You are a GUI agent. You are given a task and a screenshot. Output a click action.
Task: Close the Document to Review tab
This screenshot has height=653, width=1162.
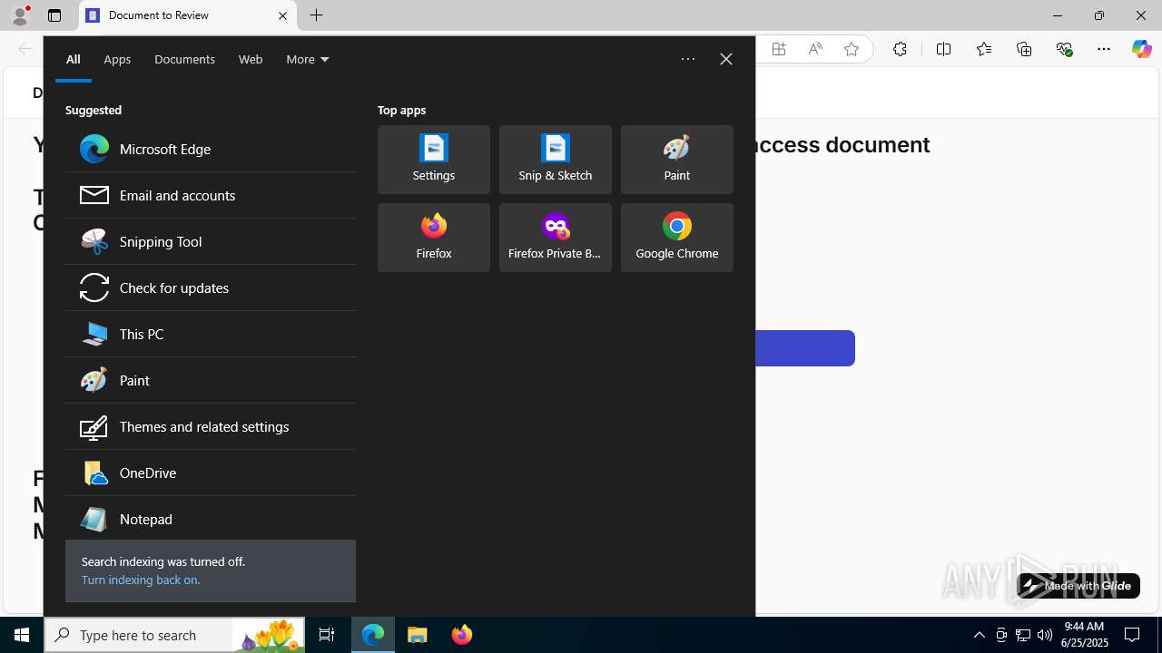[x=282, y=15]
